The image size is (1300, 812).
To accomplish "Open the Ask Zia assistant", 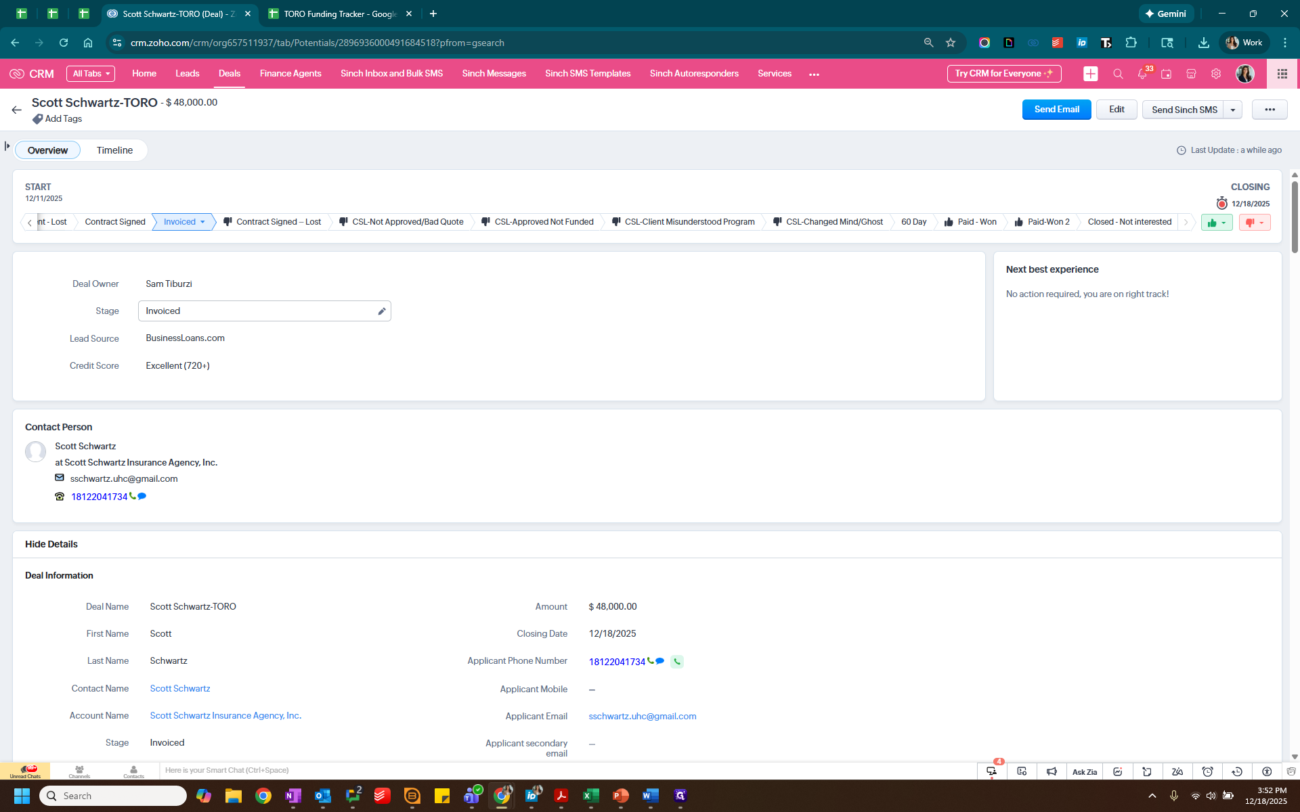I will pyautogui.click(x=1084, y=771).
